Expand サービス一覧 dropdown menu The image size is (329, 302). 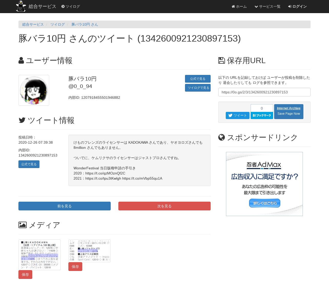pyautogui.click(x=268, y=6)
